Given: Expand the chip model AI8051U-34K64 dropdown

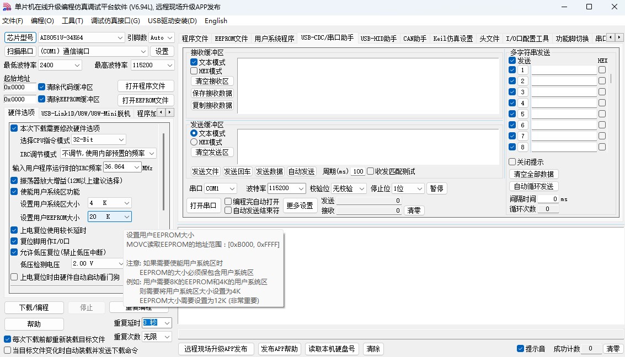Looking at the screenshot, I should coord(120,38).
